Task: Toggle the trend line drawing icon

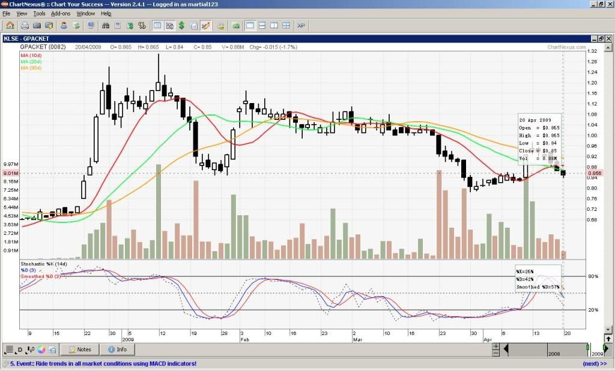Action: 206,25
